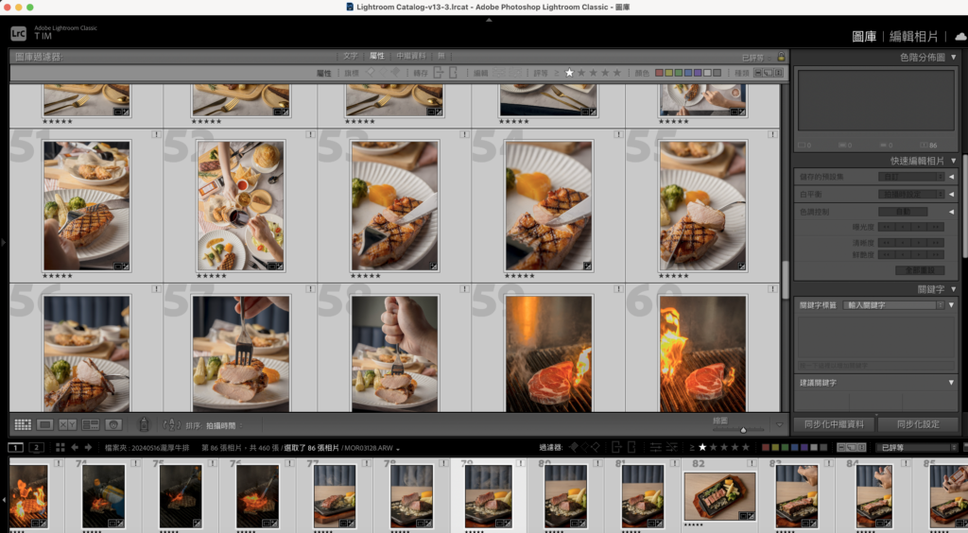
Task: Collapse the 色階分佈圖 histogram panel
Action: pyautogui.click(x=953, y=58)
